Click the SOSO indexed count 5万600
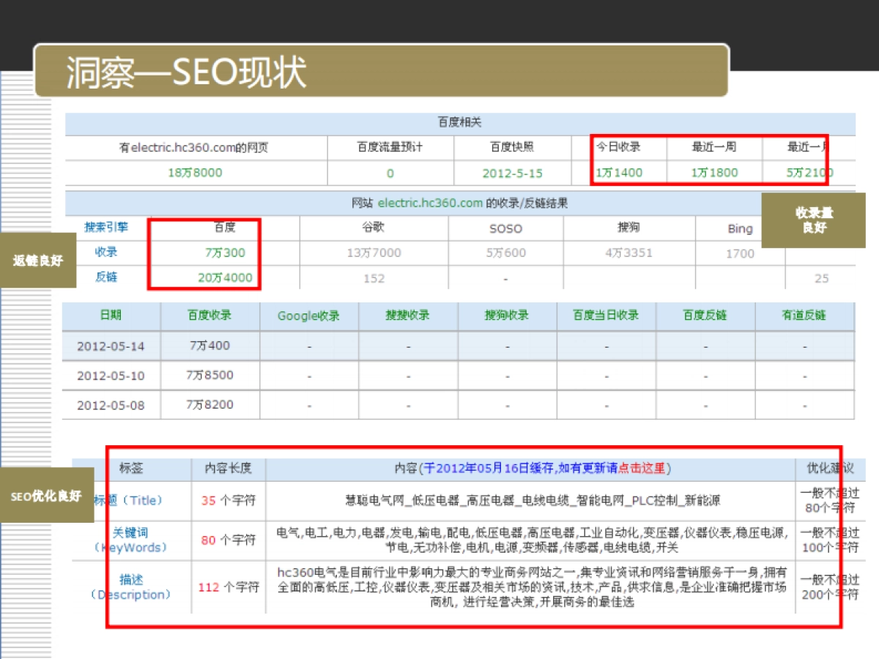879x659 pixels. tap(505, 253)
